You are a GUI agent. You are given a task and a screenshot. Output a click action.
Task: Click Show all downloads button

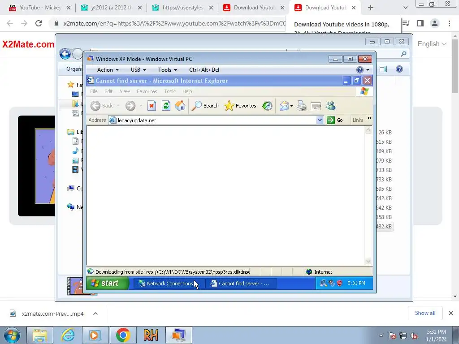[x=425, y=313]
